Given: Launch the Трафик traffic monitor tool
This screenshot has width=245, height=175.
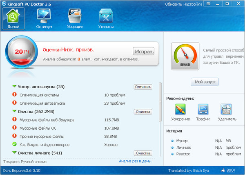Looking at the screenshot, I should tap(204, 110).
